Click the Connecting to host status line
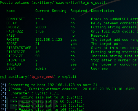The width and height of the screenshot is (138, 111). coord(49,85)
